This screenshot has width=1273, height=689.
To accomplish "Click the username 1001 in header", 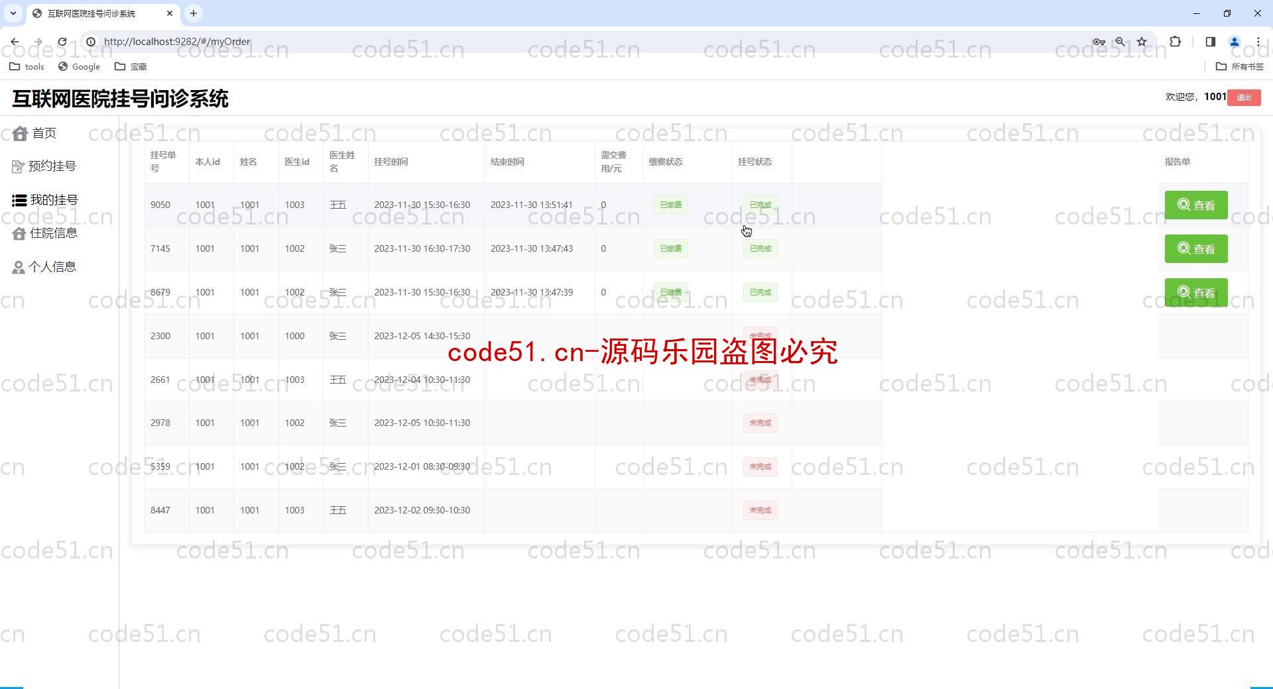I will tap(1215, 97).
